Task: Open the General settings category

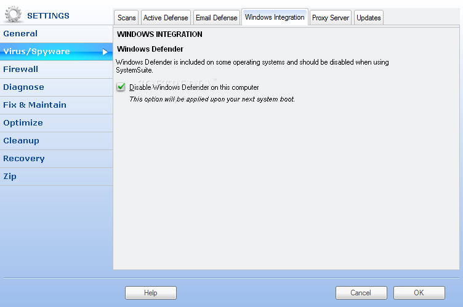Action: [x=56, y=34]
